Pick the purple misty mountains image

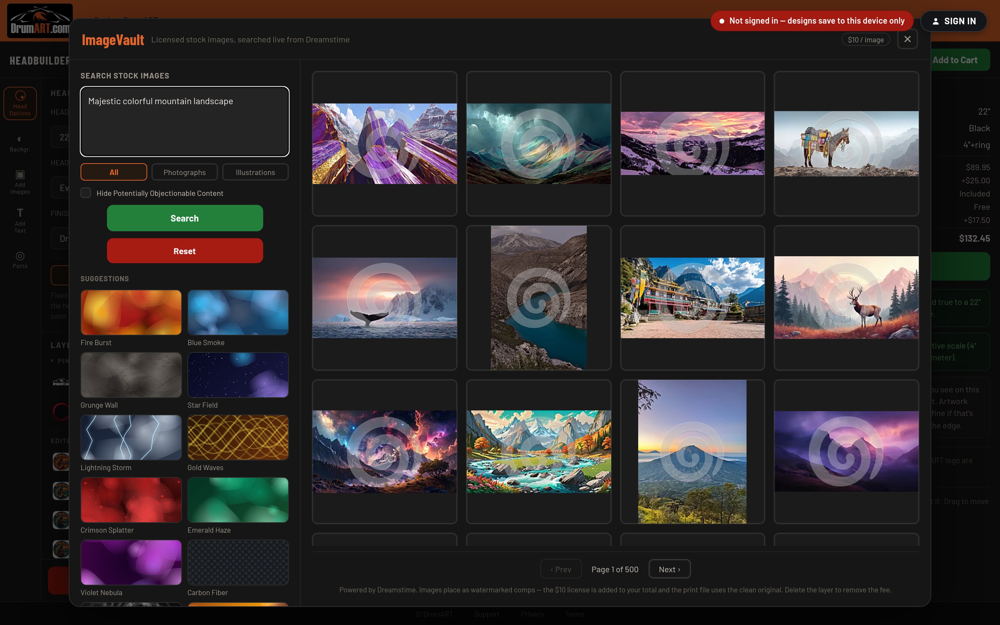click(846, 451)
